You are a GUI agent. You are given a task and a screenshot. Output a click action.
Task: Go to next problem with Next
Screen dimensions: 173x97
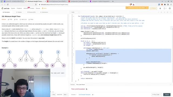pos(66,95)
